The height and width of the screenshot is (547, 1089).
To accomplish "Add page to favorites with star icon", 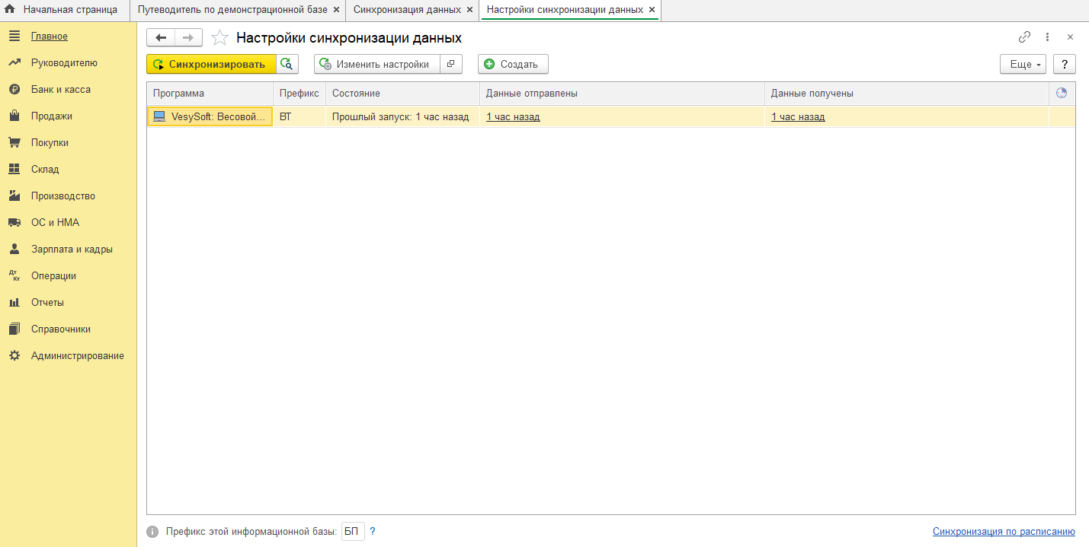I will pyautogui.click(x=219, y=37).
